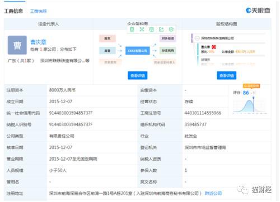This screenshot has width=280, height=202.
Task: Click the green save-image icon in diagram toolbar
Action: [152, 30]
